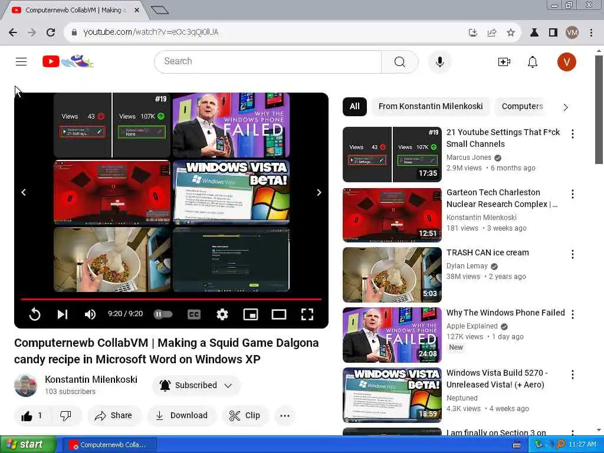This screenshot has width=604, height=453.
Task: Reload the page
Action: [x=51, y=32]
